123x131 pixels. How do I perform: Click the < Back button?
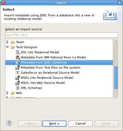coord(30,123)
